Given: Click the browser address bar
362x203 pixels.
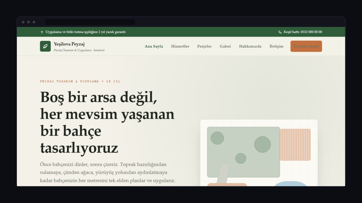Looking at the screenshot, I should point(90,22).
